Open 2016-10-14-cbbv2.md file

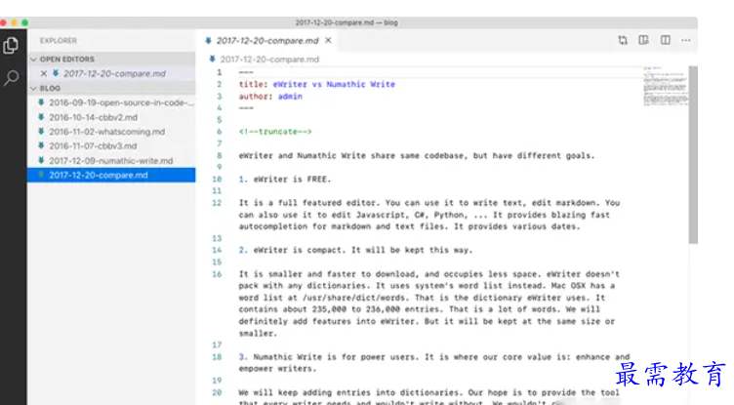pos(111,117)
